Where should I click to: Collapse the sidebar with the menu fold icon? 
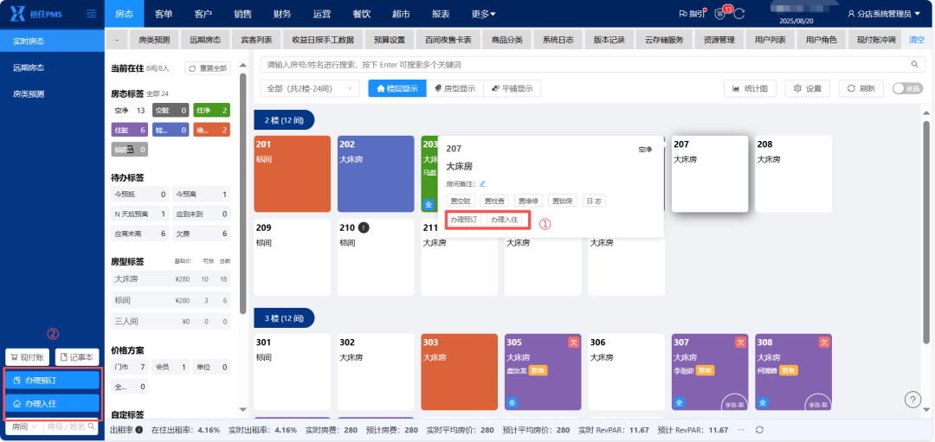91,12
